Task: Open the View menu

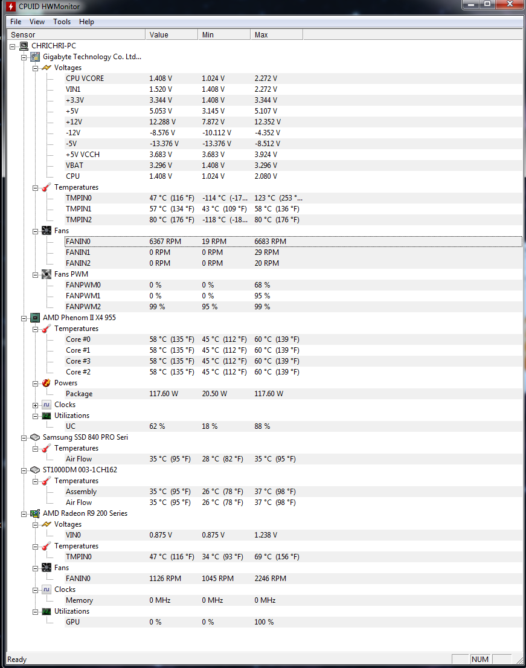Action: click(x=37, y=22)
